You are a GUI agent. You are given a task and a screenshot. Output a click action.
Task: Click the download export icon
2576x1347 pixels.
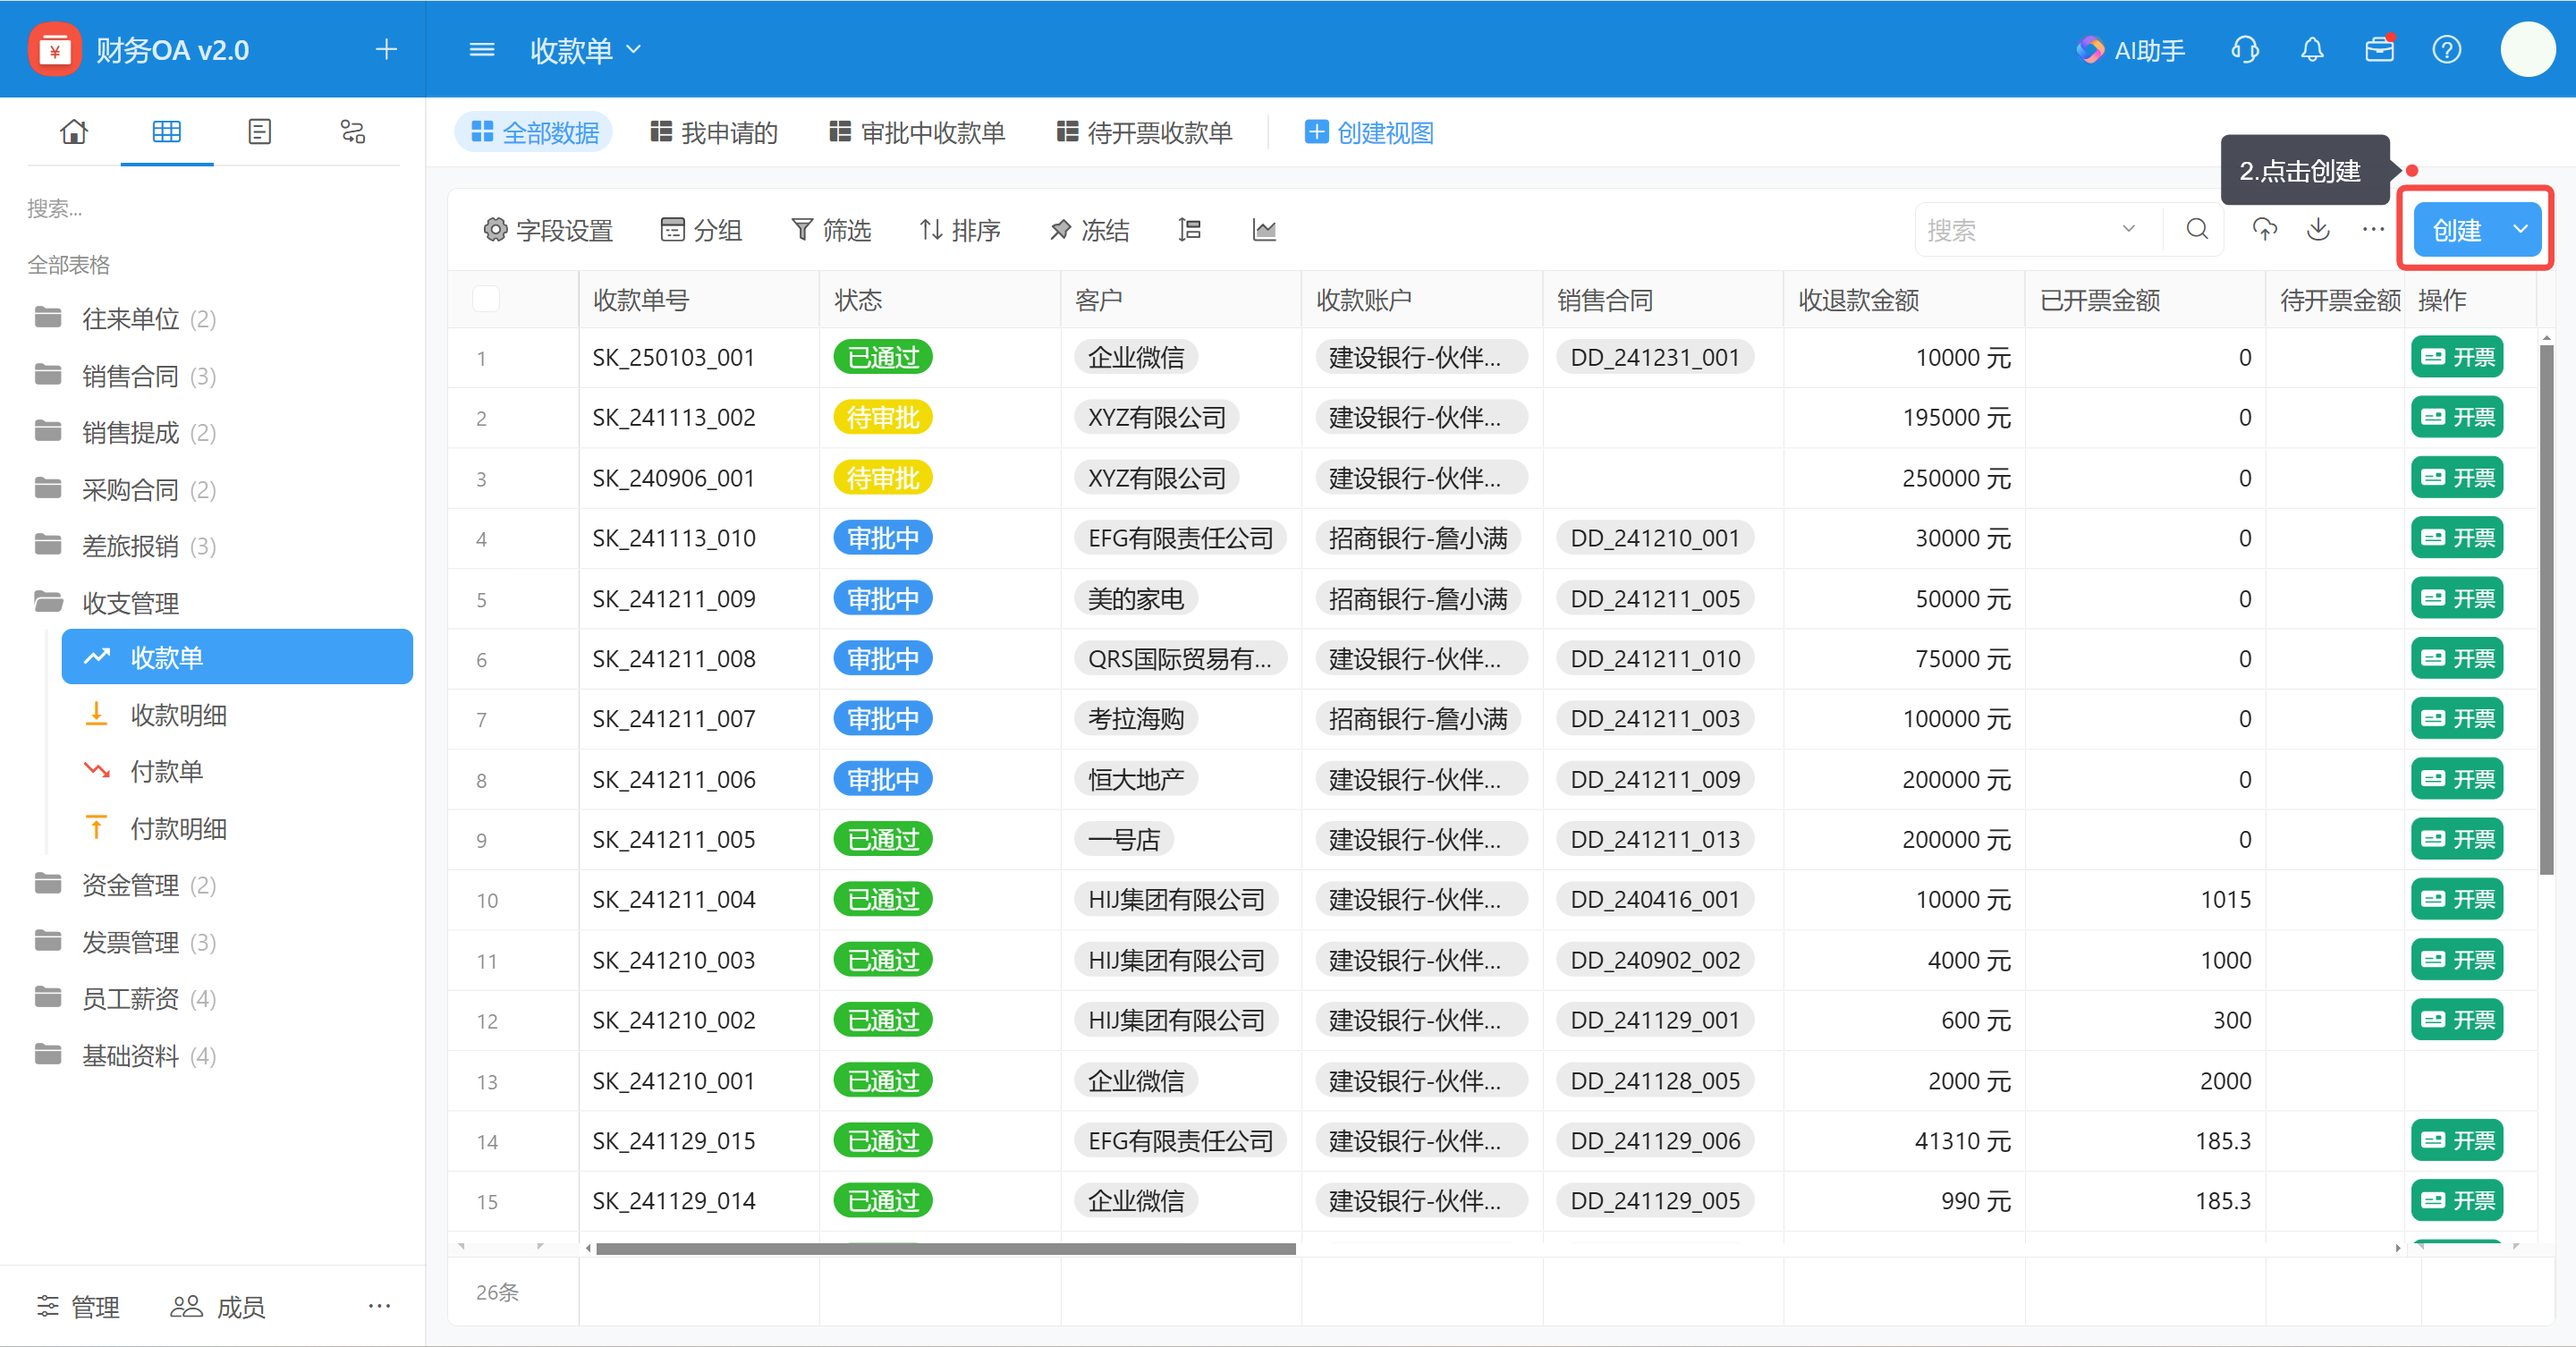point(2318,230)
